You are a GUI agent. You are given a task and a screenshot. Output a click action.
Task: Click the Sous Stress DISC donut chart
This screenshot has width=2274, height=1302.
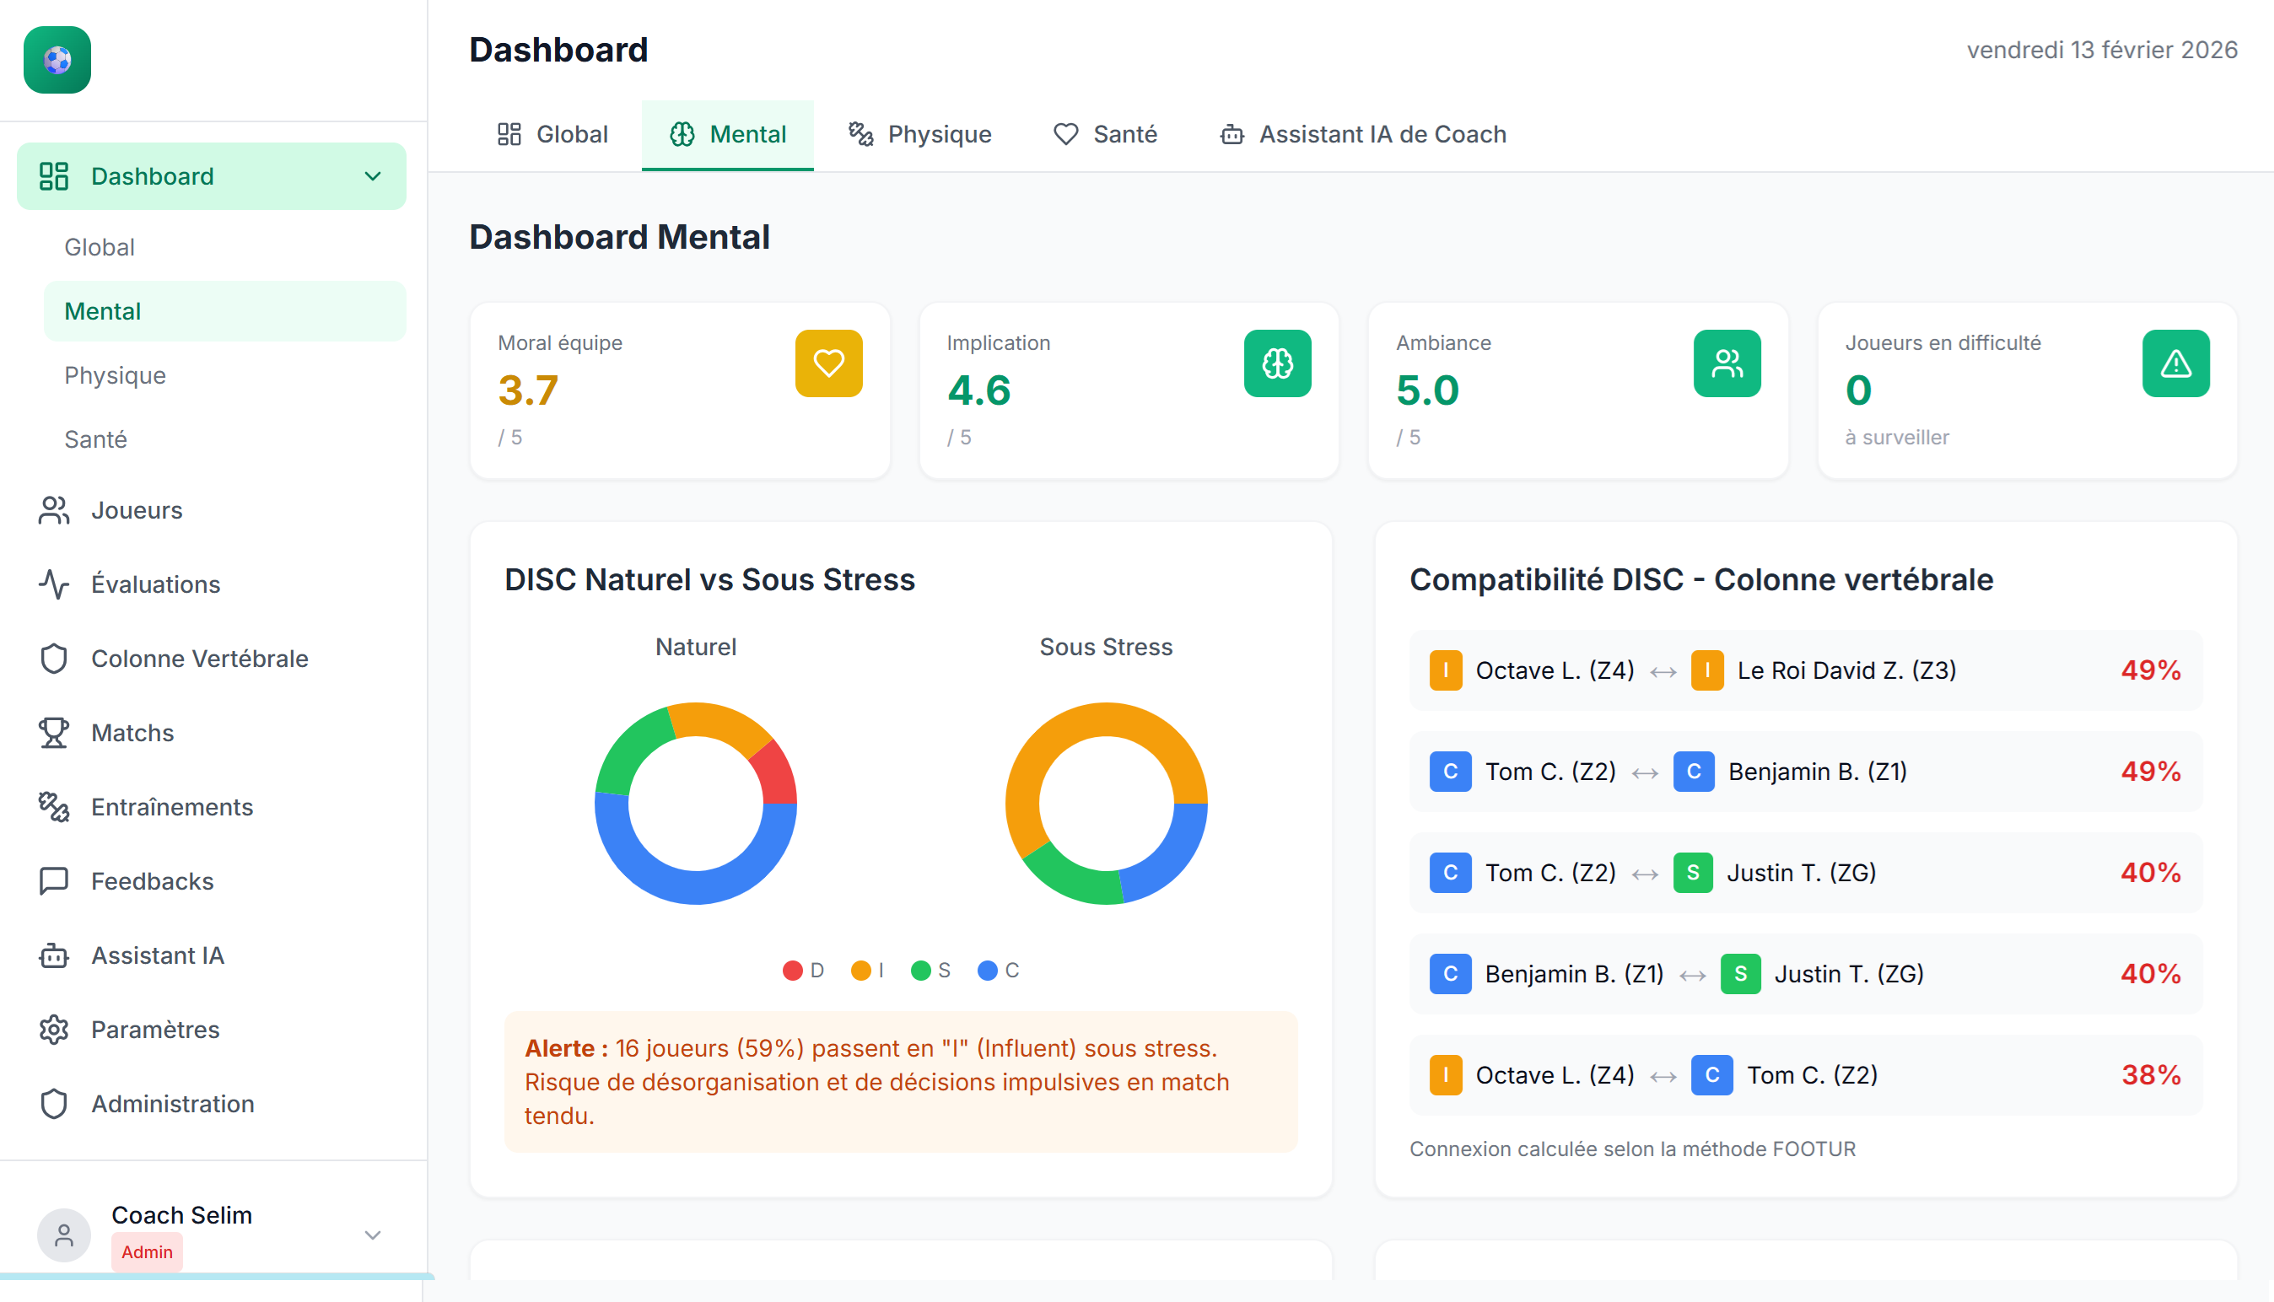[x=1106, y=803]
